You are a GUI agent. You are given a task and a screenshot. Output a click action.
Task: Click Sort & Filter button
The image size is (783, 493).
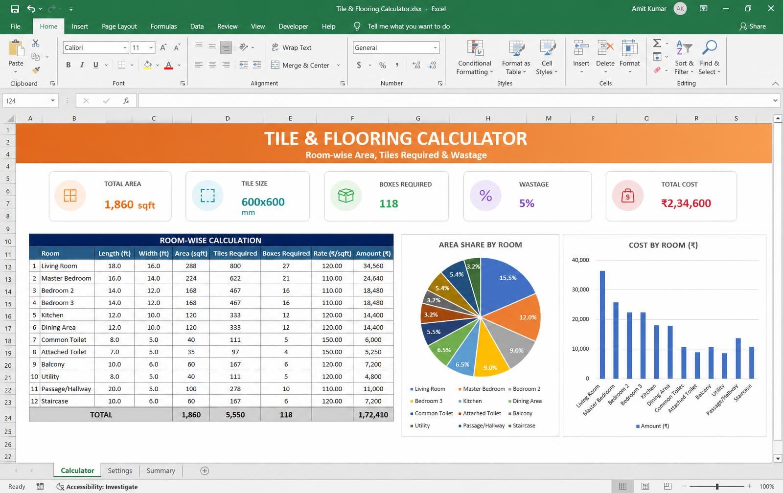pos(684,57)
